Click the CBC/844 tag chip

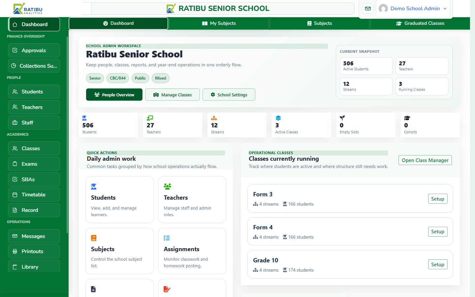click(x=118, y=78)
